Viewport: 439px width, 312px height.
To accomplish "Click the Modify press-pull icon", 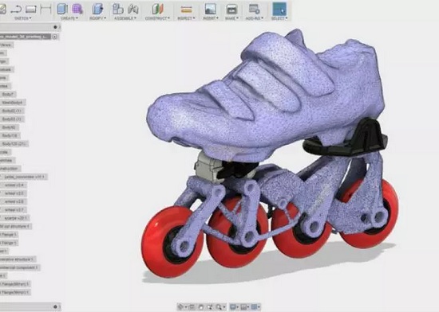I will click(x=97, y=9).
